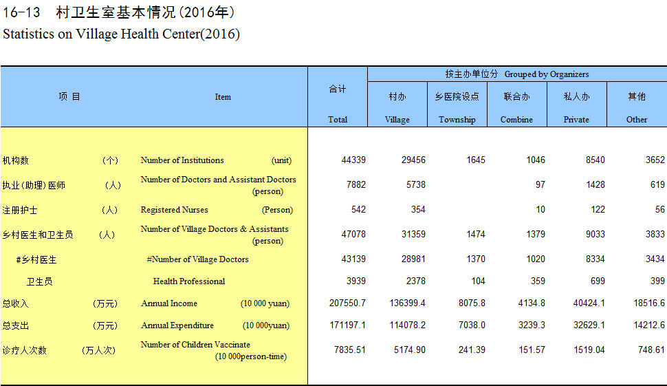Click the '乡村医生和卫生员' row label
Viewport: 667px width, 386px height.
pos(37,235)
